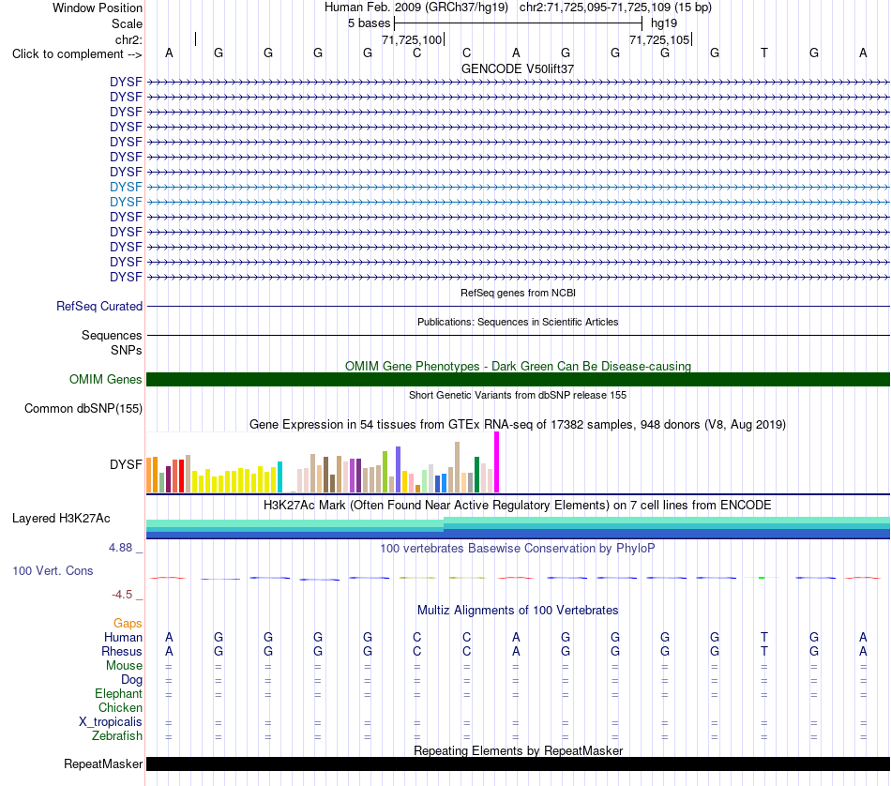Viewport: 891px width, 786px height.
Task: Select the Window Position label
Action: [98, 8]
